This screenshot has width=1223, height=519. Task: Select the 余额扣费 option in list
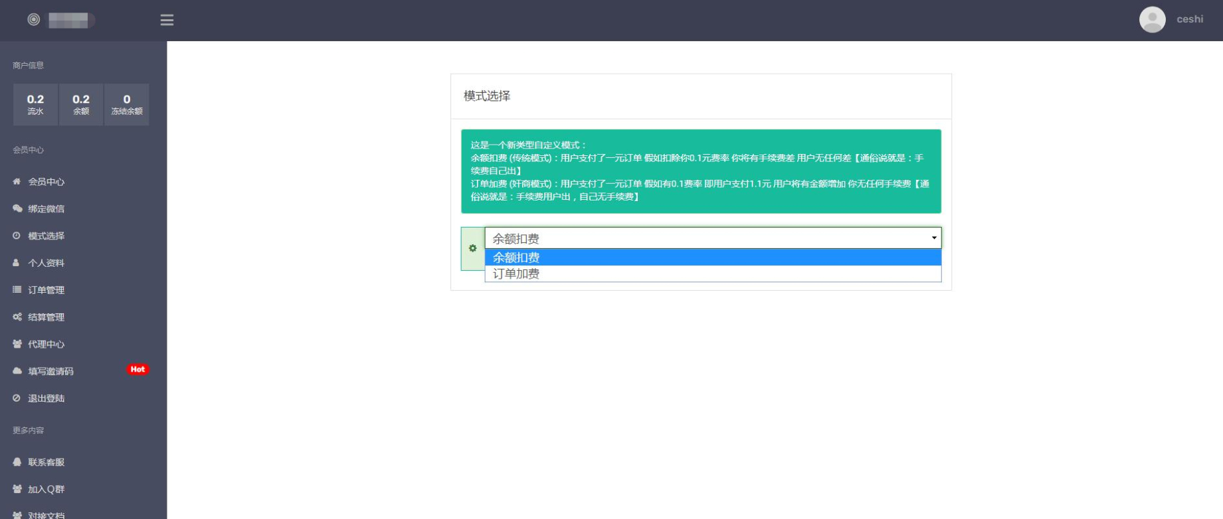(x=712, y=258)
